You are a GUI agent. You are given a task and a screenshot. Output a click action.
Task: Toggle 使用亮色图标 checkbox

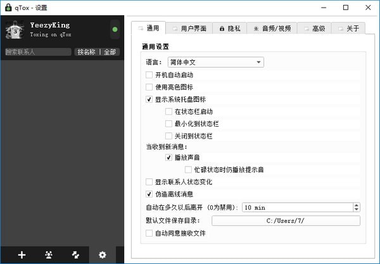coord(149,87)
